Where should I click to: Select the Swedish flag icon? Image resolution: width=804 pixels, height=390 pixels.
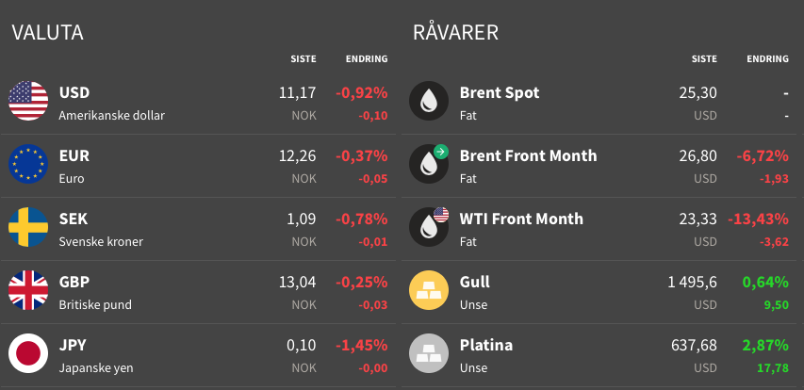28,226
